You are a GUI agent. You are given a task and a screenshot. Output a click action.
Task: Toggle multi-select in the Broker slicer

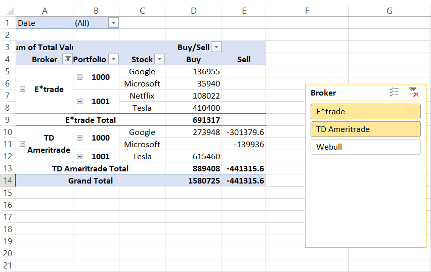[x=394, y=93]
